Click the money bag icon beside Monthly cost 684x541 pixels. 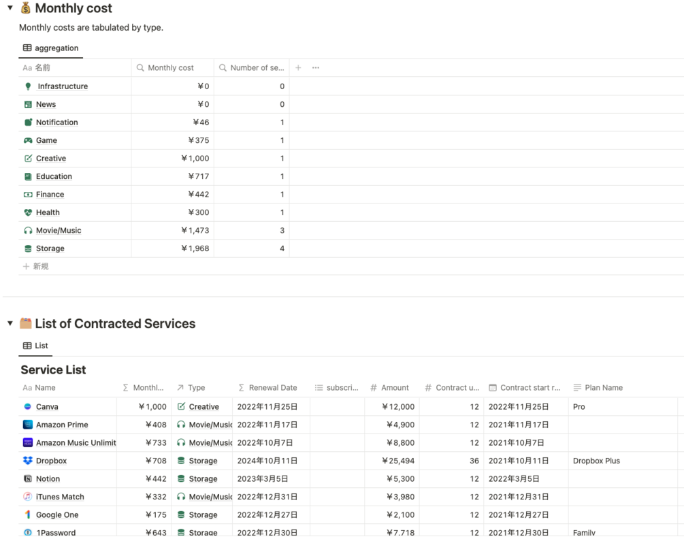[26, 8]
